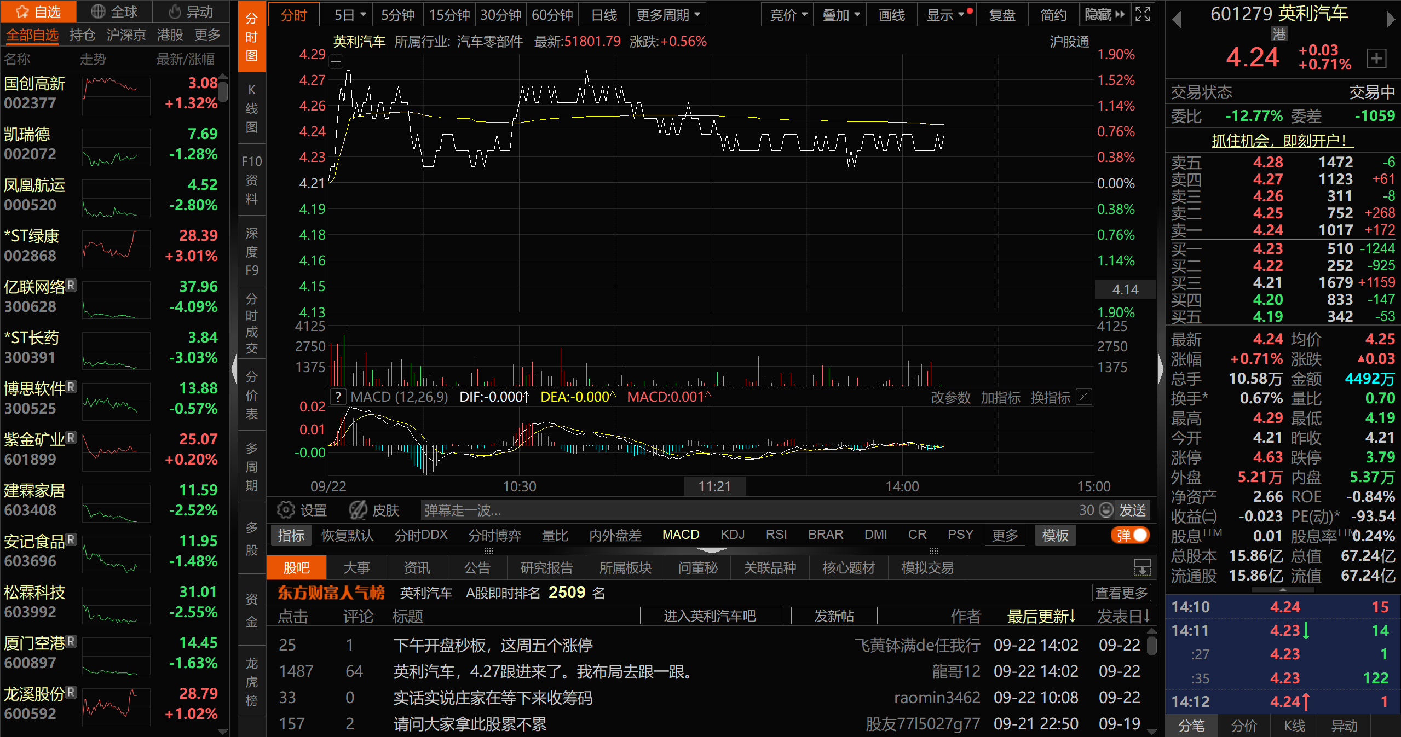Click 抓住机会,即刻开户 link
The height and width of the screenshot is (737, 1401).
1283,141
